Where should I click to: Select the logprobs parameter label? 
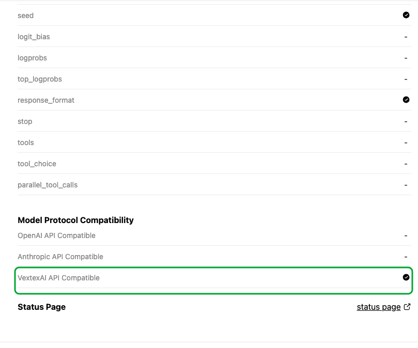click(x=32, y=58)
